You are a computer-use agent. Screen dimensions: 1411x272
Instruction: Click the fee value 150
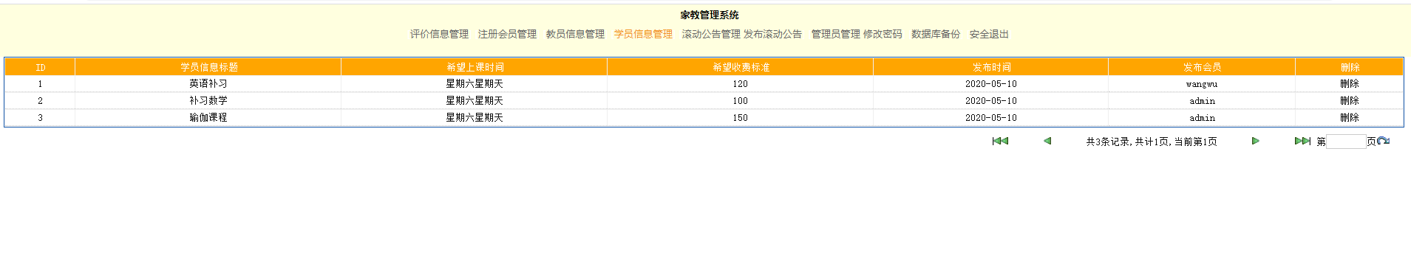[x=741, y=117]
